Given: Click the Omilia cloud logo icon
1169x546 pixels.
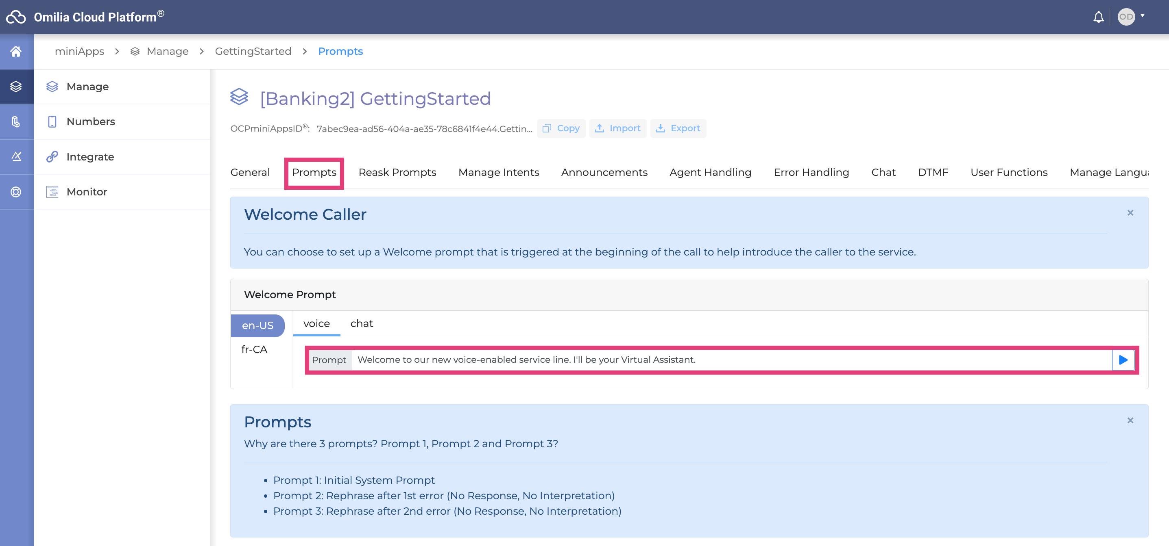Looking at the screenshot, I should click(x=16, y=17).
